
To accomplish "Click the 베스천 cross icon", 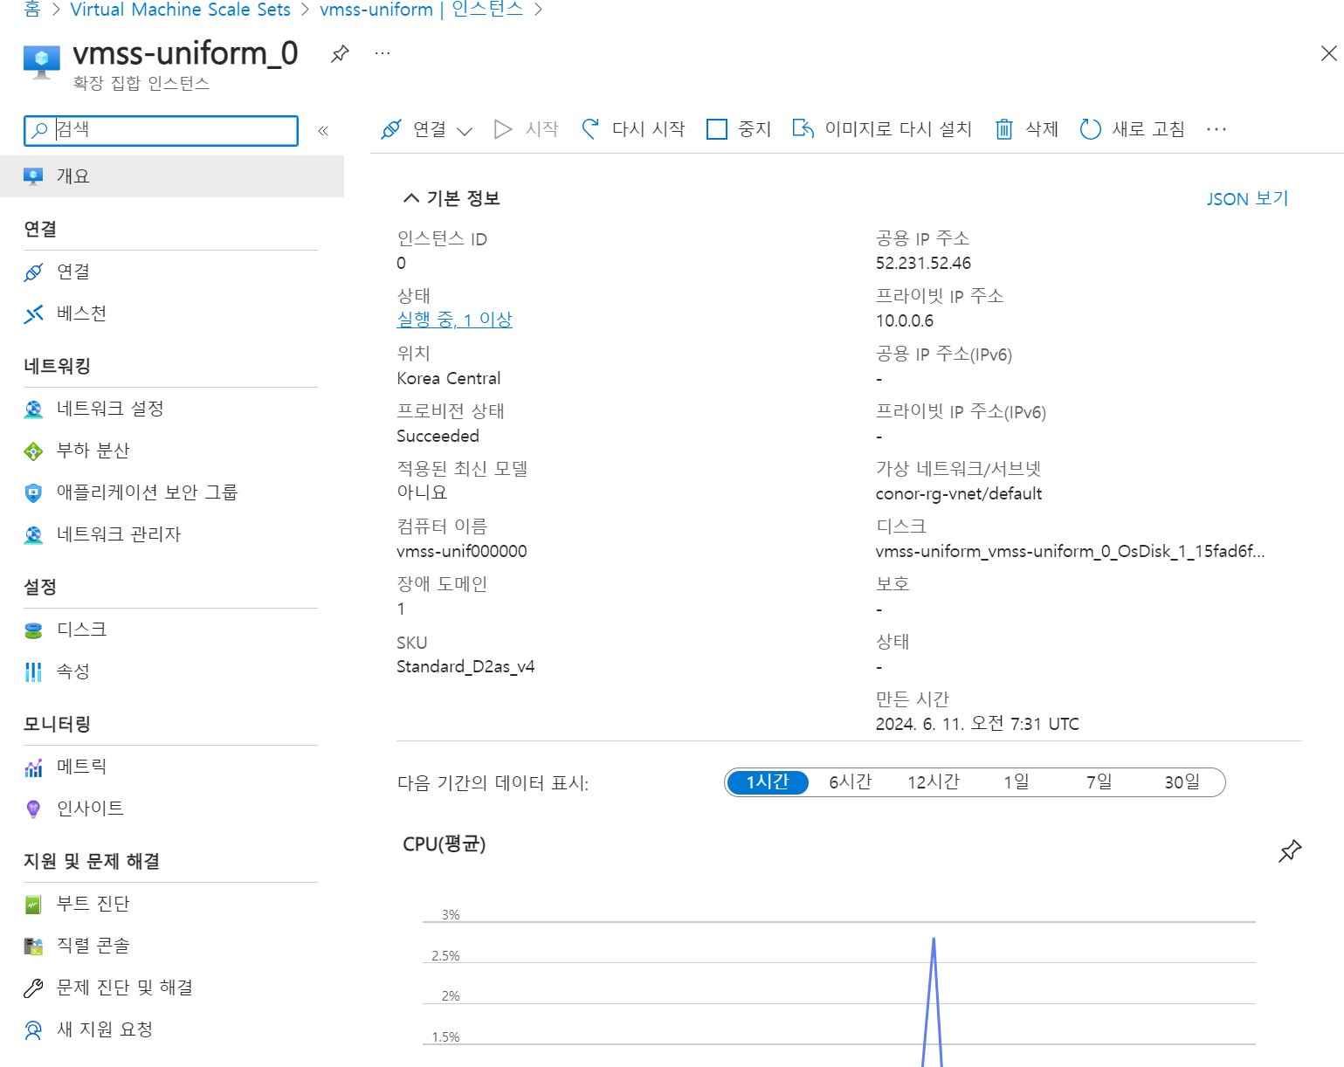I will pos(33,313).
